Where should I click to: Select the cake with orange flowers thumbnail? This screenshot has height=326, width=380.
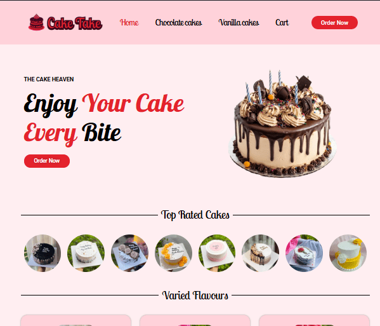point(173,253)
